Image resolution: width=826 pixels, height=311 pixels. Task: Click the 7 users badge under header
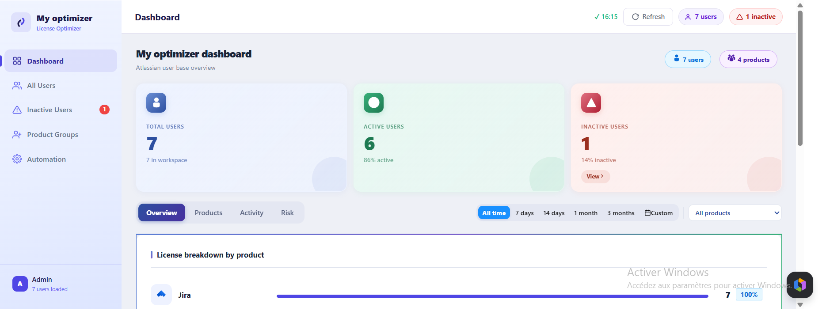click(688, 59)
